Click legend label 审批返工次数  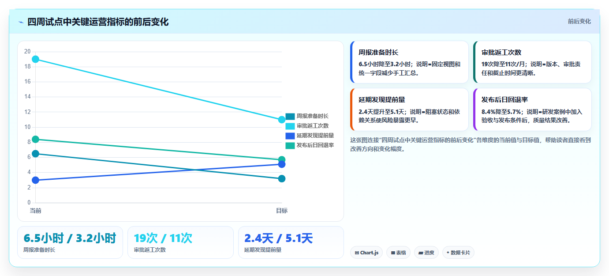[x=313, y=126]
